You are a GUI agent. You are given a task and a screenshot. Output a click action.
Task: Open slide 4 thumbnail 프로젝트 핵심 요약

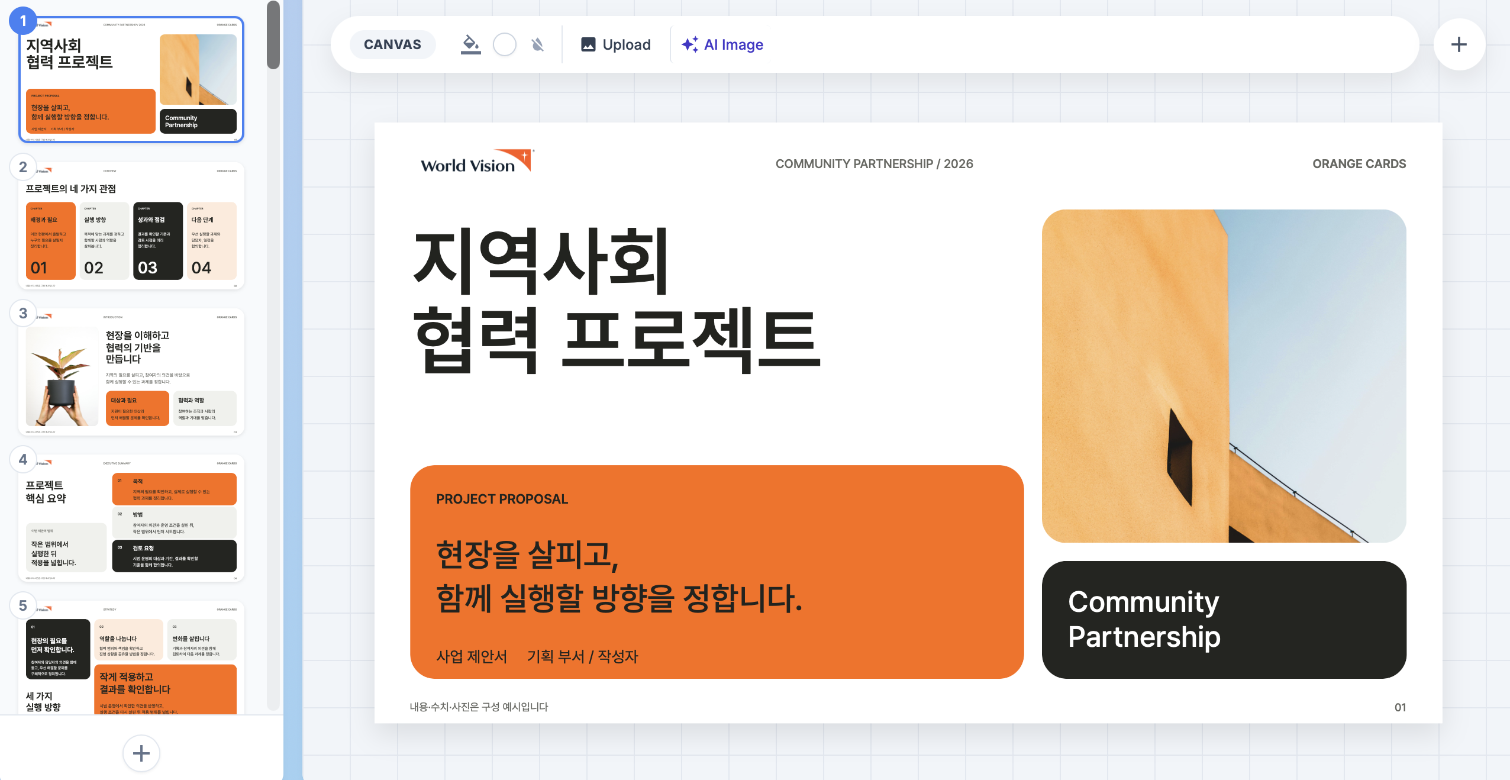tap(131, 518)
